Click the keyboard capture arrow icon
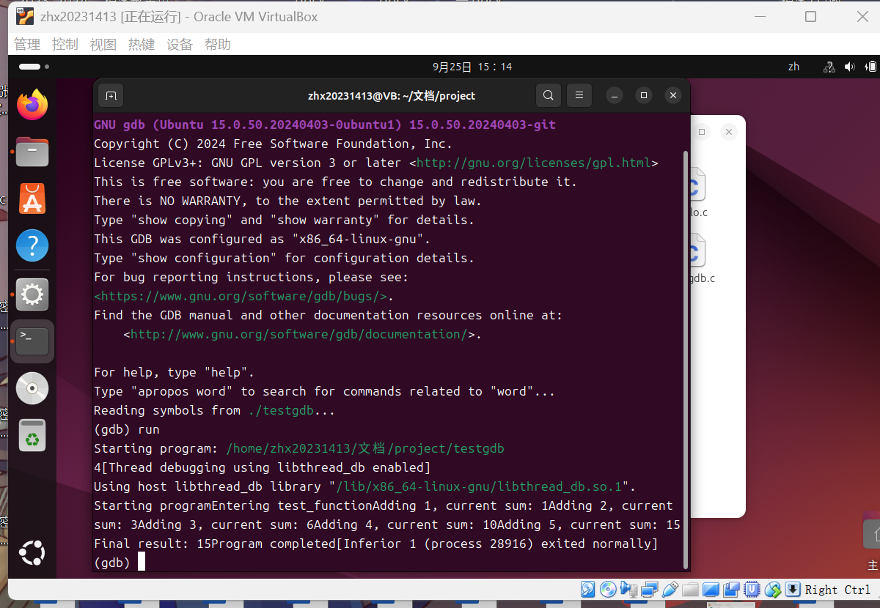 coord(793,590)
